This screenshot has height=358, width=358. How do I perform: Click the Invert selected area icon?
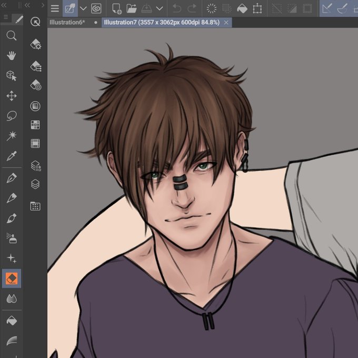click(x=292, y=8)
